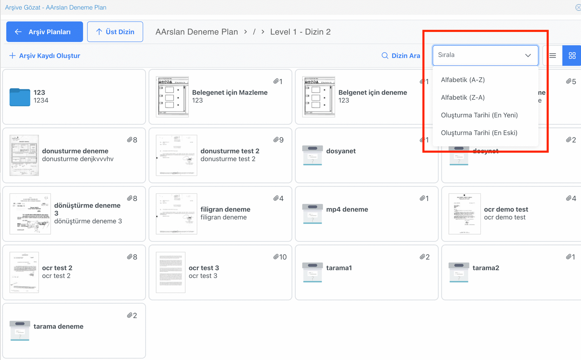Click the tarama1 archive box icon
The height and width of the screenshot is (360, 581).
(312, 272)
